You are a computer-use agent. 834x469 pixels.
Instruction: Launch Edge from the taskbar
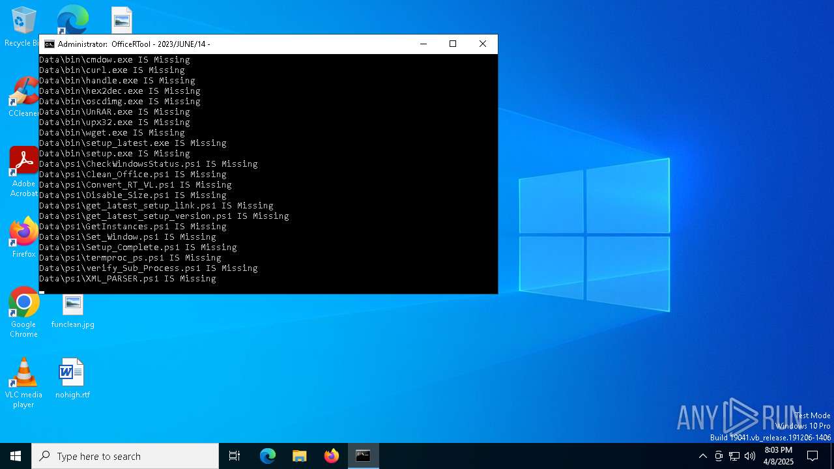click(x=268, y=456)
